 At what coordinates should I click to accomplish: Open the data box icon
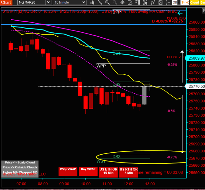(130, 2)
